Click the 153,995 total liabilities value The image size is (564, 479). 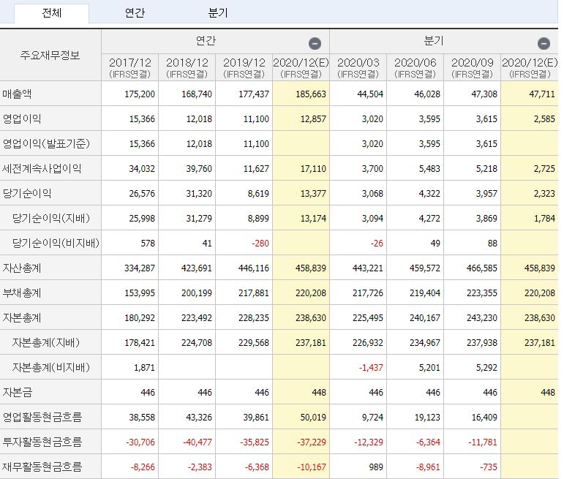(140, 293)
